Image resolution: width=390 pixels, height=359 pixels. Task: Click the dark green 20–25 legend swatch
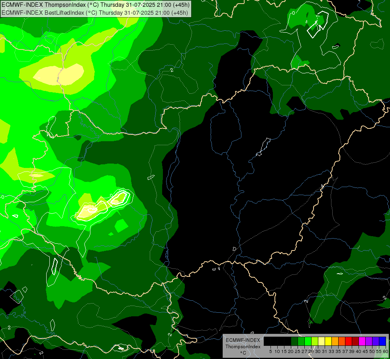pyautogui.click(x=294, y=341)
